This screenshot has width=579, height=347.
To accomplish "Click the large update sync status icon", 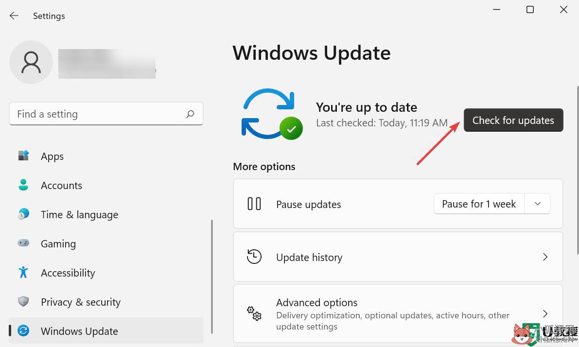I will [272, 114].
